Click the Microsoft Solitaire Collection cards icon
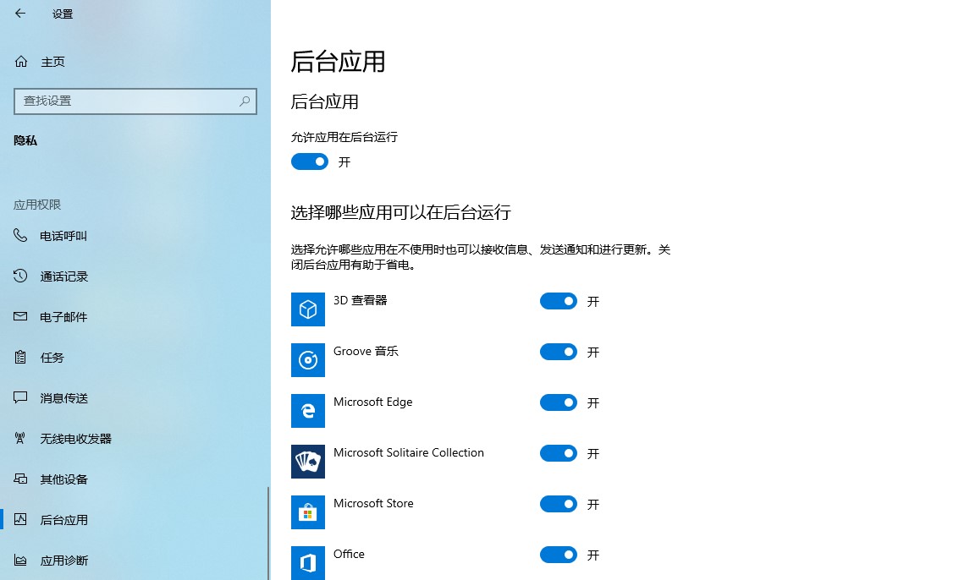Image resolution: width=970 pixels, height=580 pixels. point(308,461)
